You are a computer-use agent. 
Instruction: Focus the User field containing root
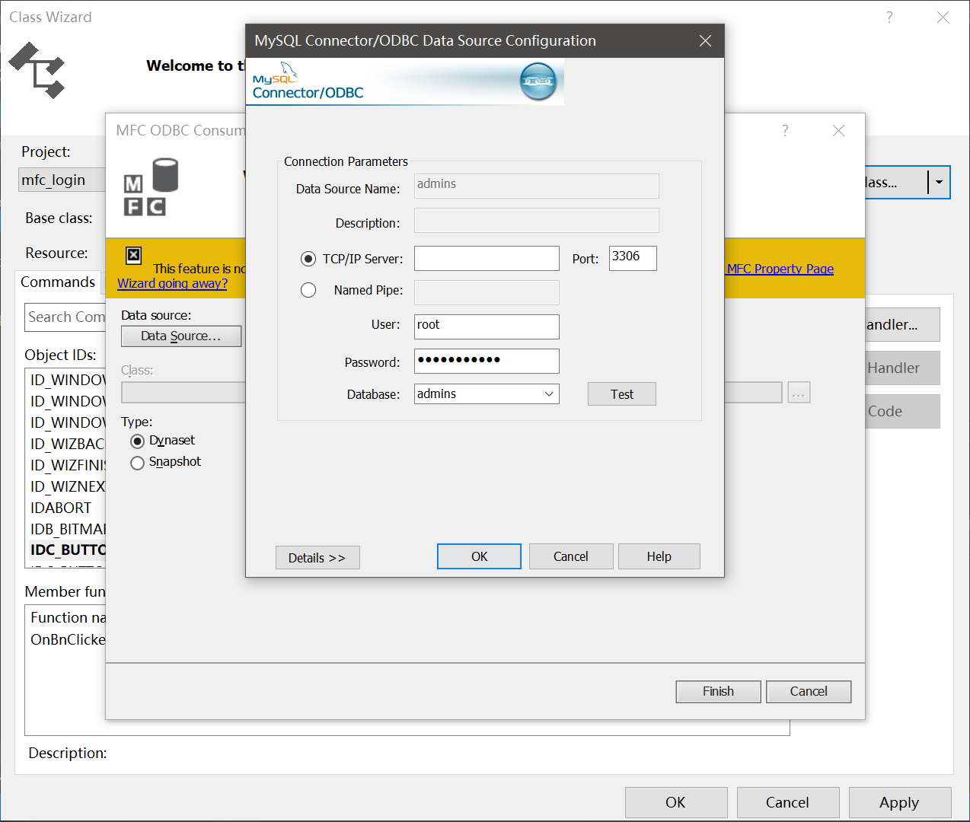pyautogui.click(x=487, y=327)
